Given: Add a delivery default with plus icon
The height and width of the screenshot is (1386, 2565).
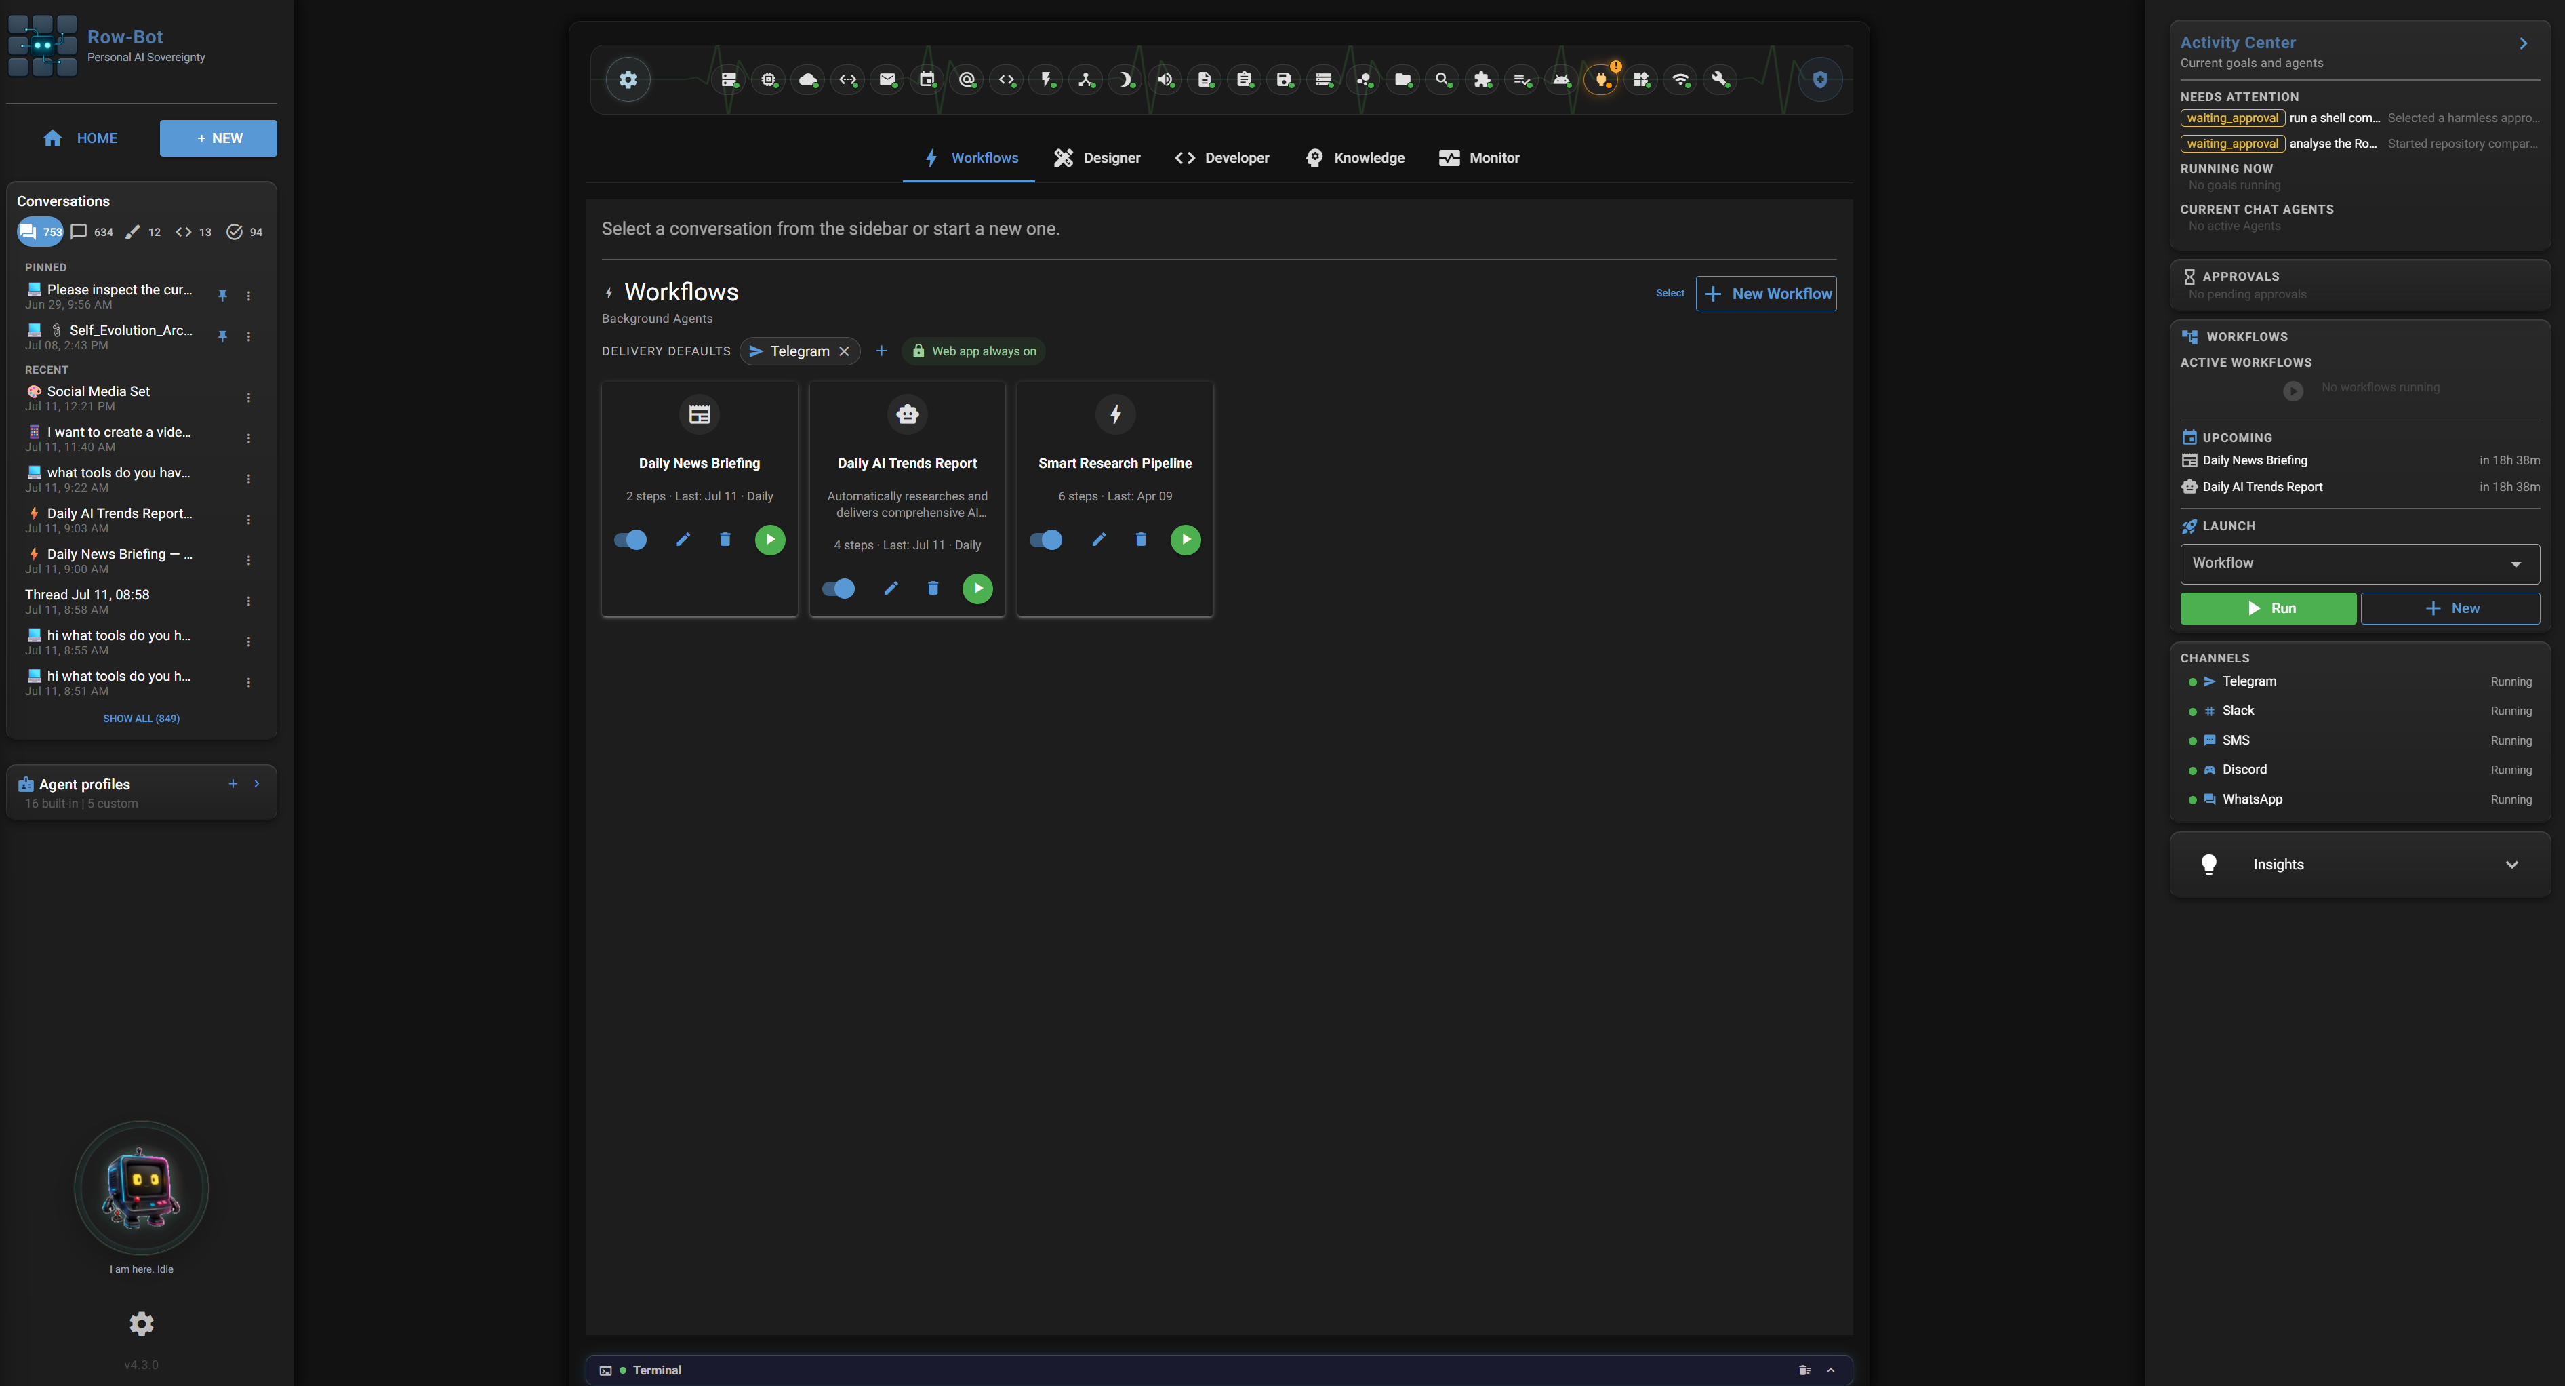Looking at the screenshot, I should point(881,351).
